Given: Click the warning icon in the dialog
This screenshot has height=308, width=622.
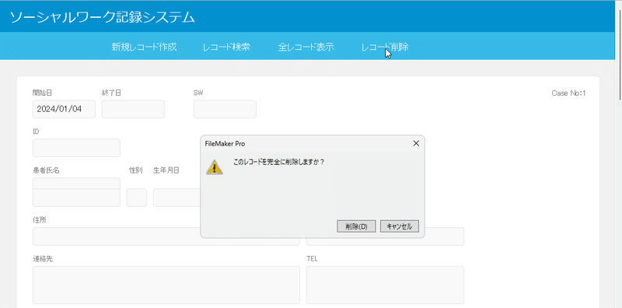Looking at the screenshot, I should (215, 167).
